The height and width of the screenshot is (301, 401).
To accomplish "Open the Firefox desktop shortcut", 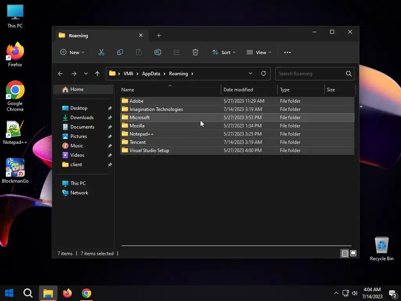I will (x=15, y=54).
